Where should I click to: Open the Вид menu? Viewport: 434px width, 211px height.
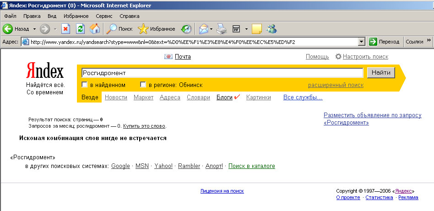tap(52, 16)
